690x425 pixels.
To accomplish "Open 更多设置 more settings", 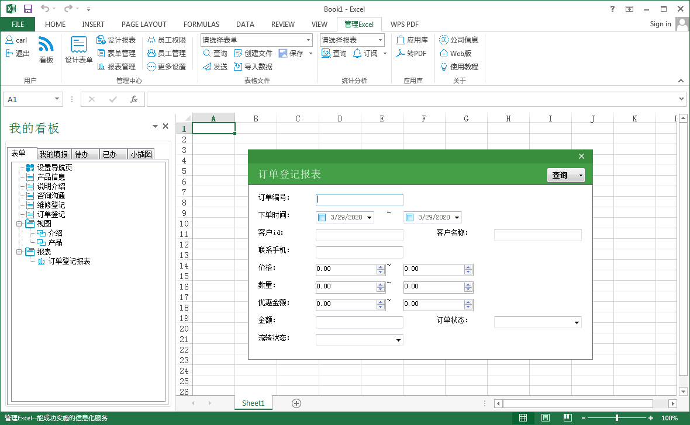I will (x=166, y=67).
